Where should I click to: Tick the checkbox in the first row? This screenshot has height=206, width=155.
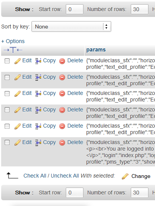coord(7,61)
